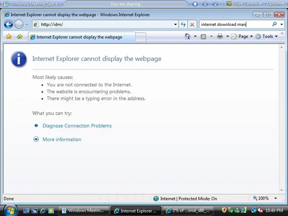This screenshot has height=216, width=288.
Task: Click the Home page icon
Action: tap(188, 36)
